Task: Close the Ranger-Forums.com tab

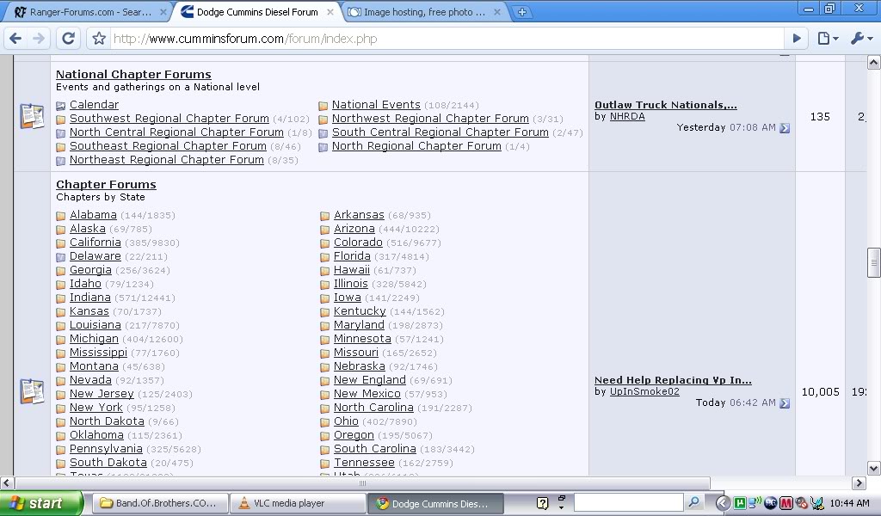Action: pyautogui.click(x=163, y=12)
